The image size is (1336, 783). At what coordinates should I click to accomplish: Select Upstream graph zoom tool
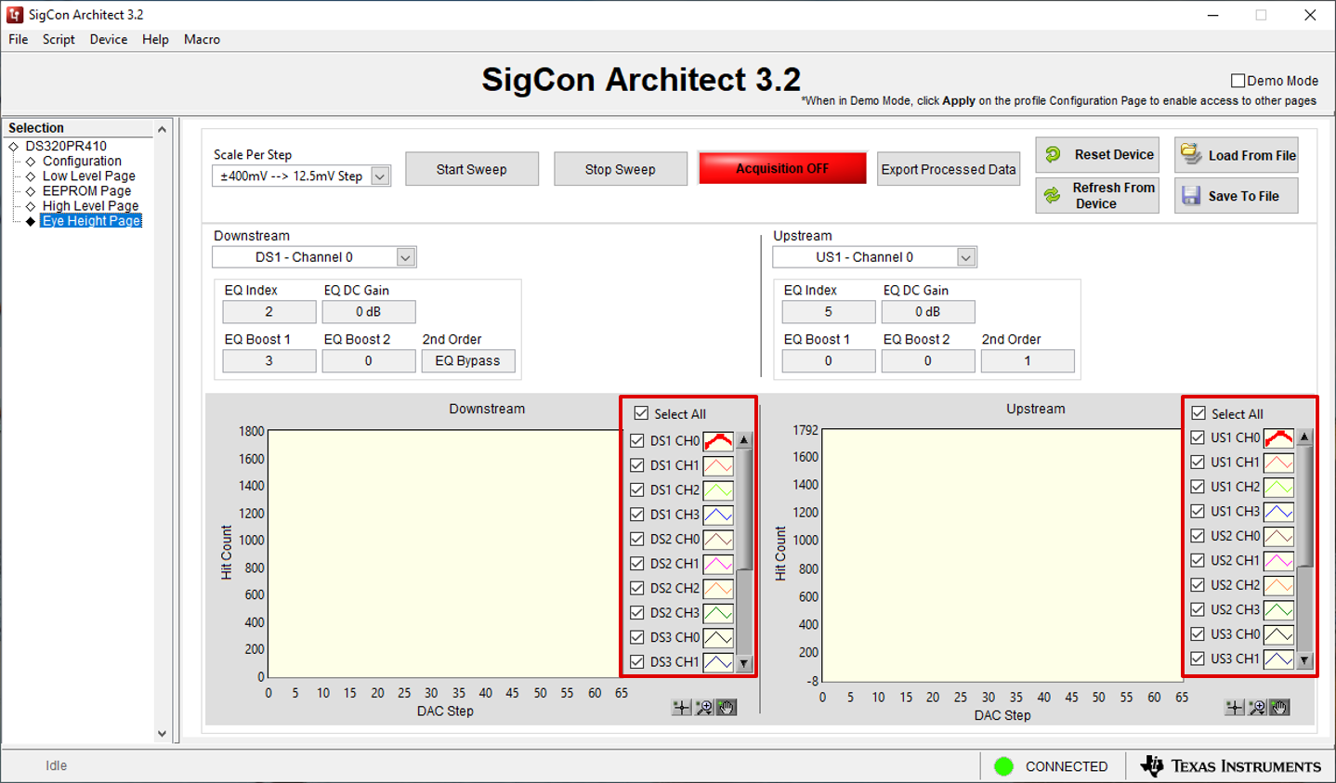1257,708
